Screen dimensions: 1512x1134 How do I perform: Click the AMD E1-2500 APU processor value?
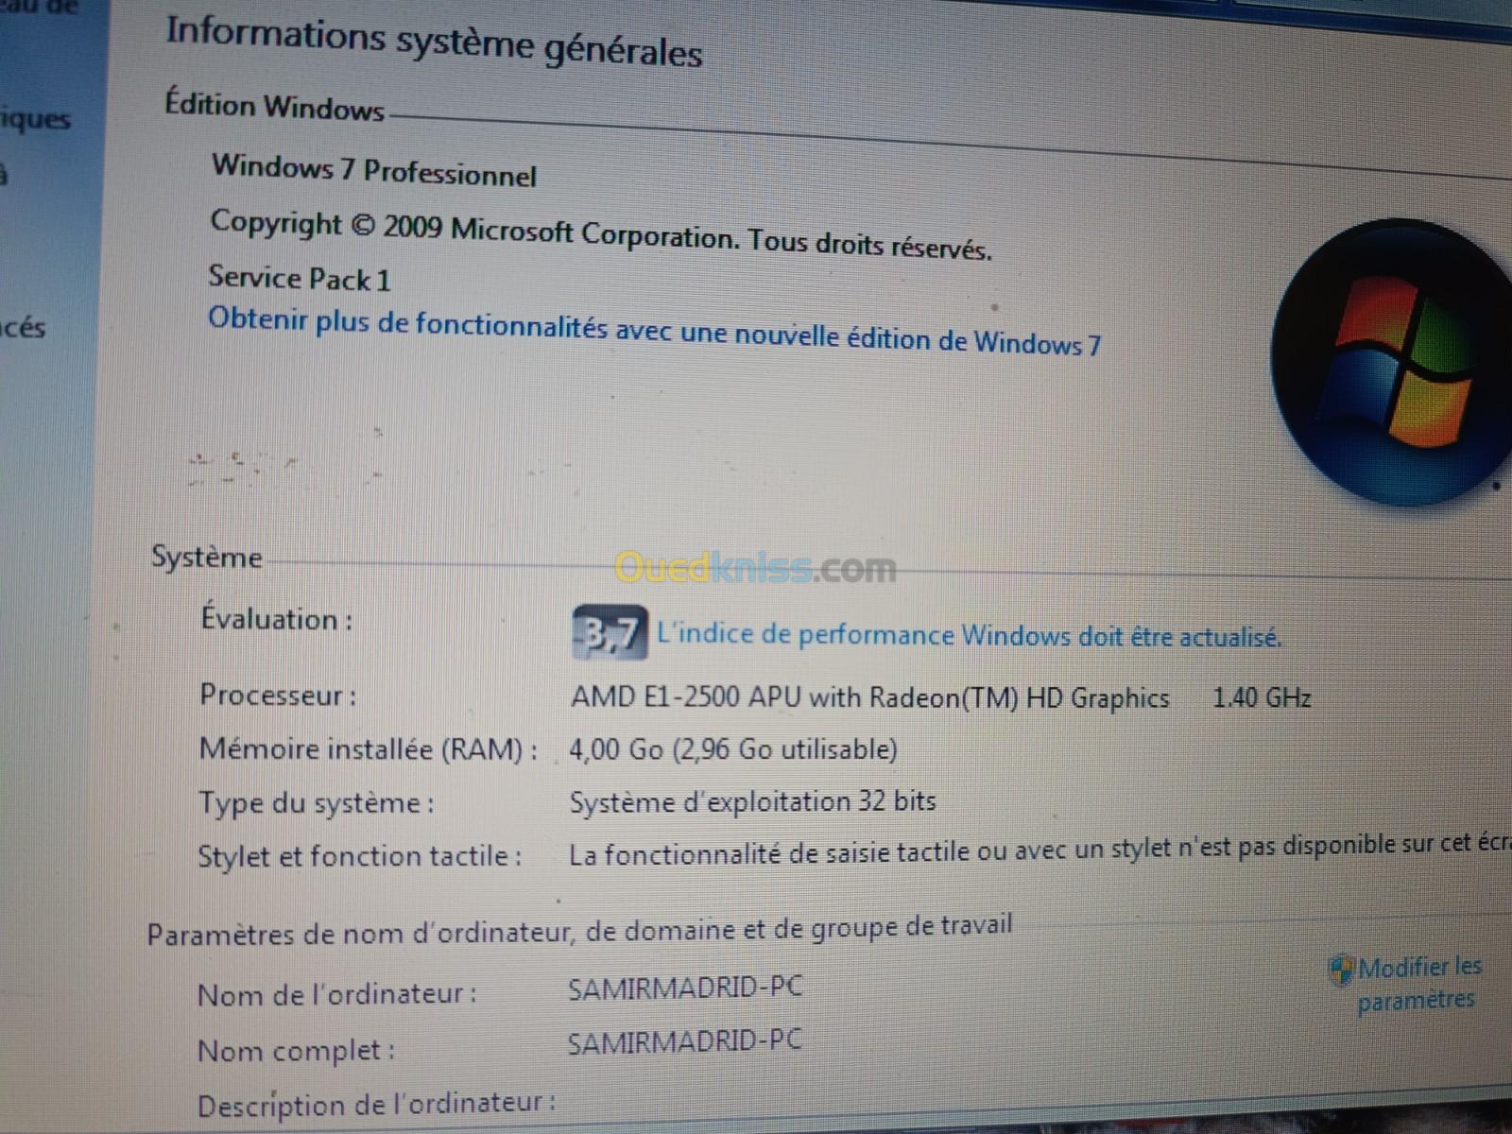[869, 697]
